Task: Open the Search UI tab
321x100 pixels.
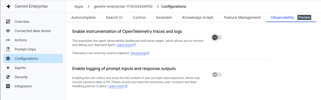Action: tap(114, 17)
